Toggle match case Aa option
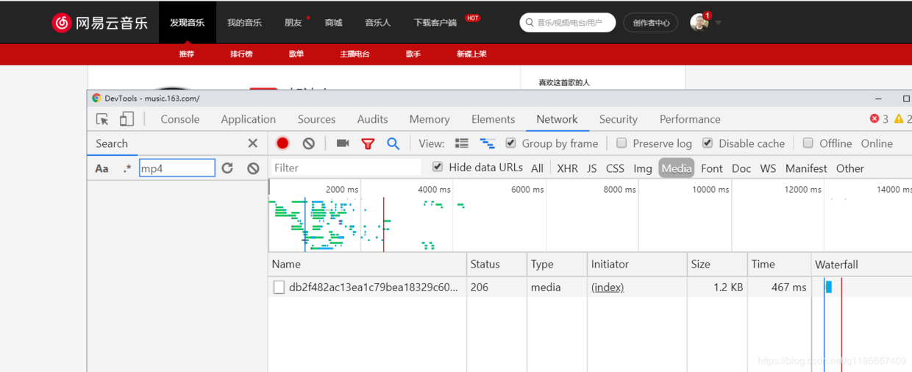The image size is (912, 372). tap(101, 168)
